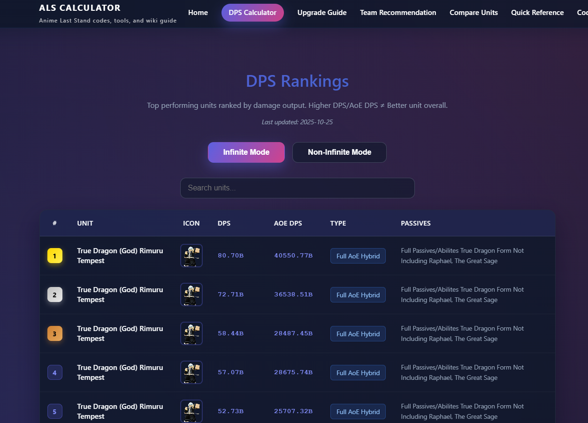588x423 pixels.
Task: Click the rank 4 unit portrait icon
Action: click(191, 372)
